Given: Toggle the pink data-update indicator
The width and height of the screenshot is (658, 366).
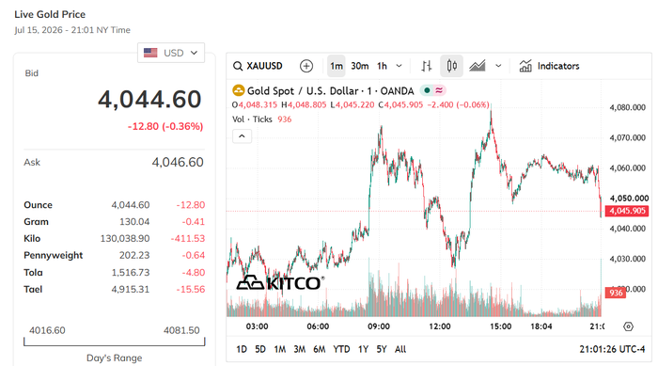Looking at the screenshot, I should (x=439, y=90).
